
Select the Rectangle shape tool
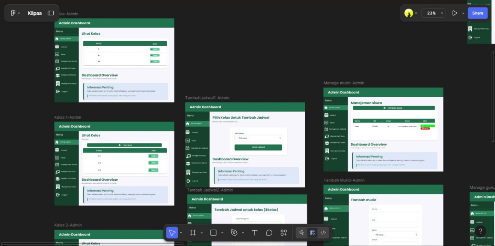point(213,233)
